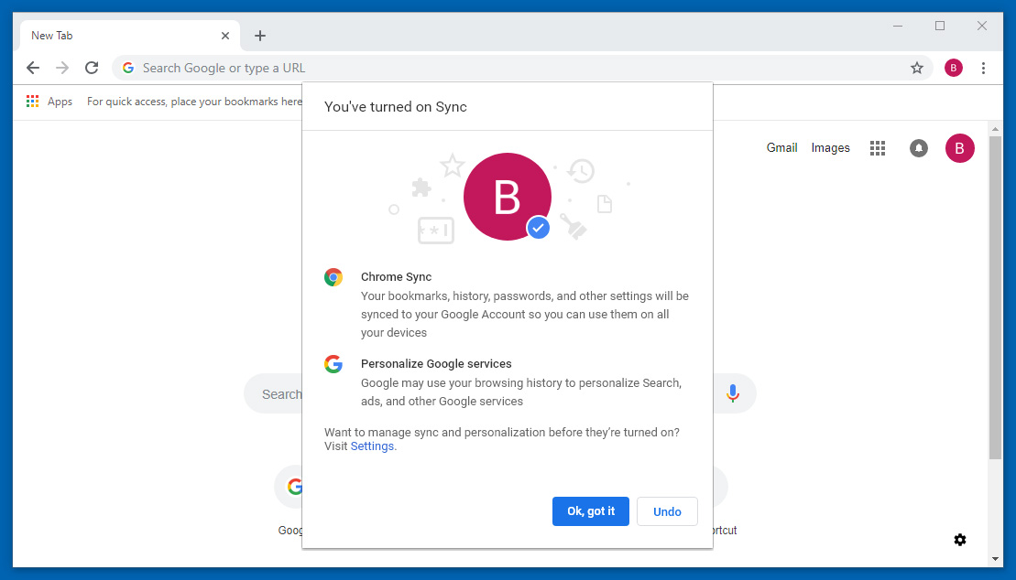Open Chrome's three-dot menu
The width and height of the screenshot is (1016, 580).
click(x=983, y=68)
